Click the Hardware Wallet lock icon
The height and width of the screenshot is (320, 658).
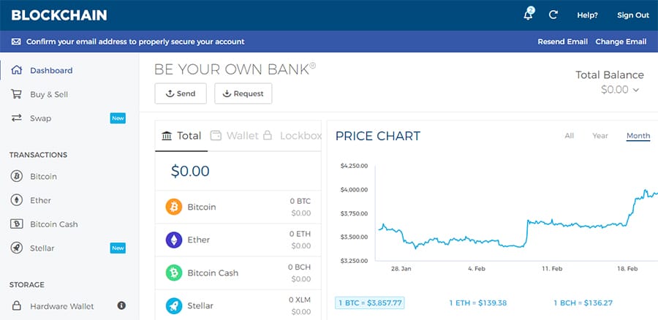16,305
